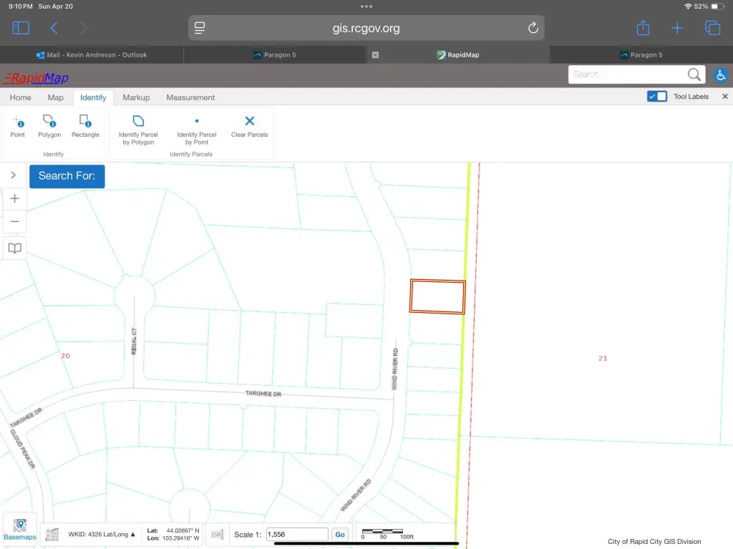Viewport: 733px width, 549px height.
Task: Pick Identify Parcel by Point tool
Action: pyautogui.click(x=197, y=129)
